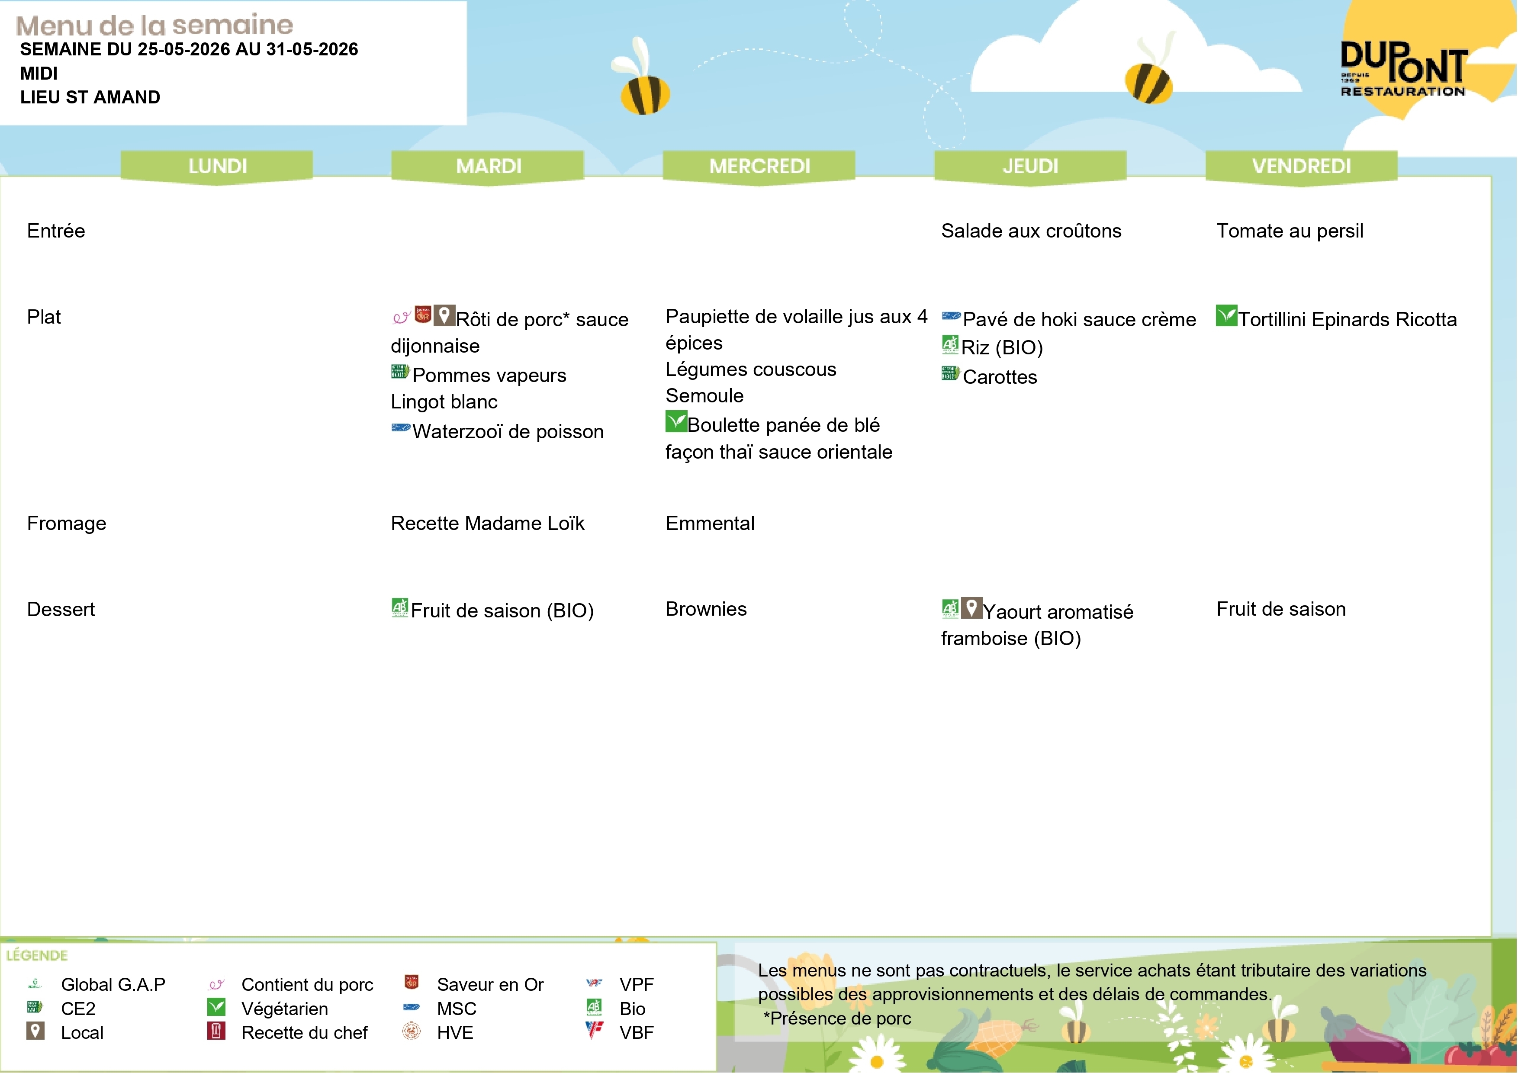Click the Local legend pin icon
The height and width of the screenshot is (1073, 1518).
35,1031
